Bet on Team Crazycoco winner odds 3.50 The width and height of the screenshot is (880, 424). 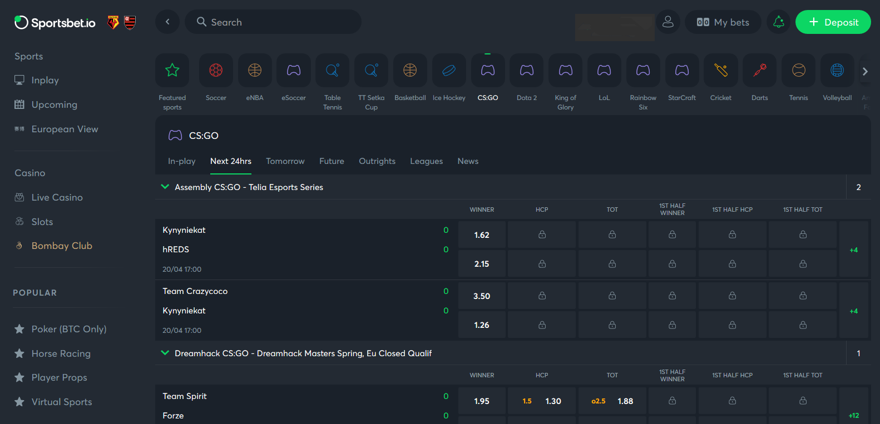pyautogui.click(x=482, y=296)
